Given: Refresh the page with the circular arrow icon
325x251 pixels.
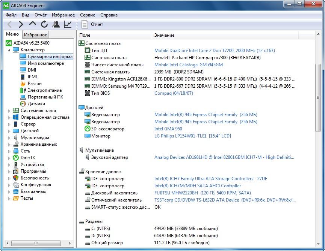Looking at the screenshot, I should pos(44,24).
